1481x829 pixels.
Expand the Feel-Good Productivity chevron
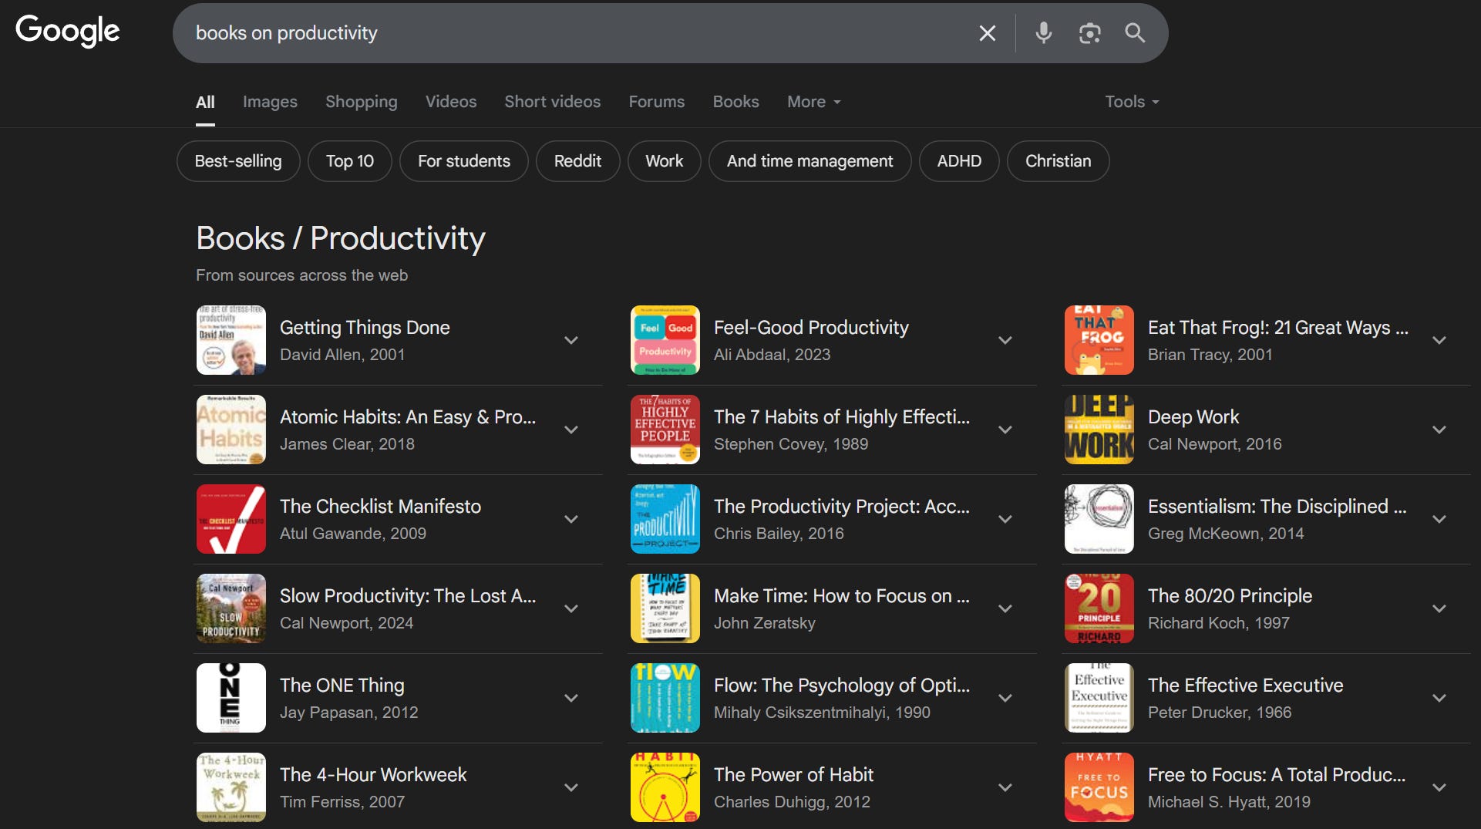[1005, 340]
